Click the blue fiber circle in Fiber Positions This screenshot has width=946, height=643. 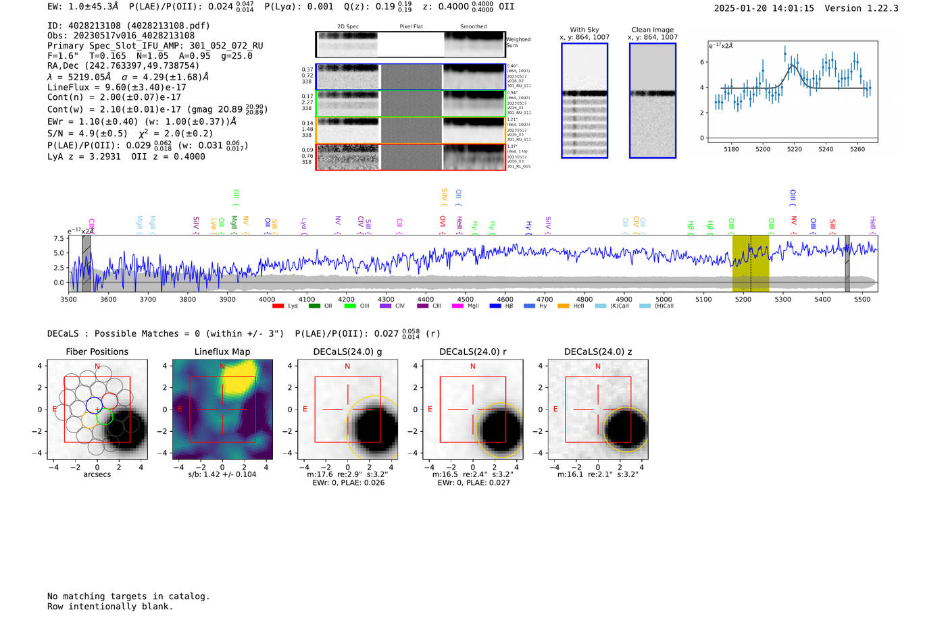tap(95, 406)
